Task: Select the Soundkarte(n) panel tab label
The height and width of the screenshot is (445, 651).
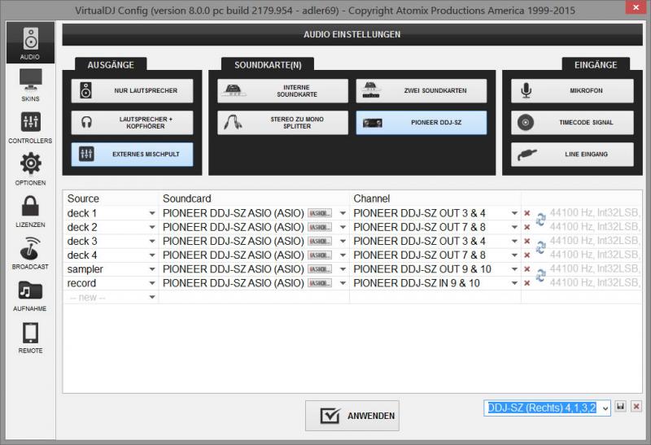Action: click(268, 65)
